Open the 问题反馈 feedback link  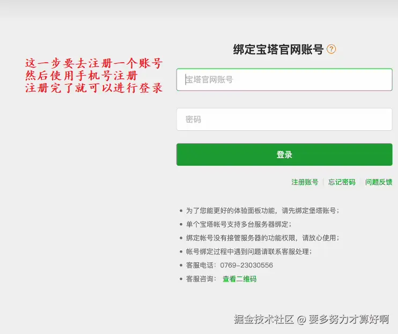379,182
